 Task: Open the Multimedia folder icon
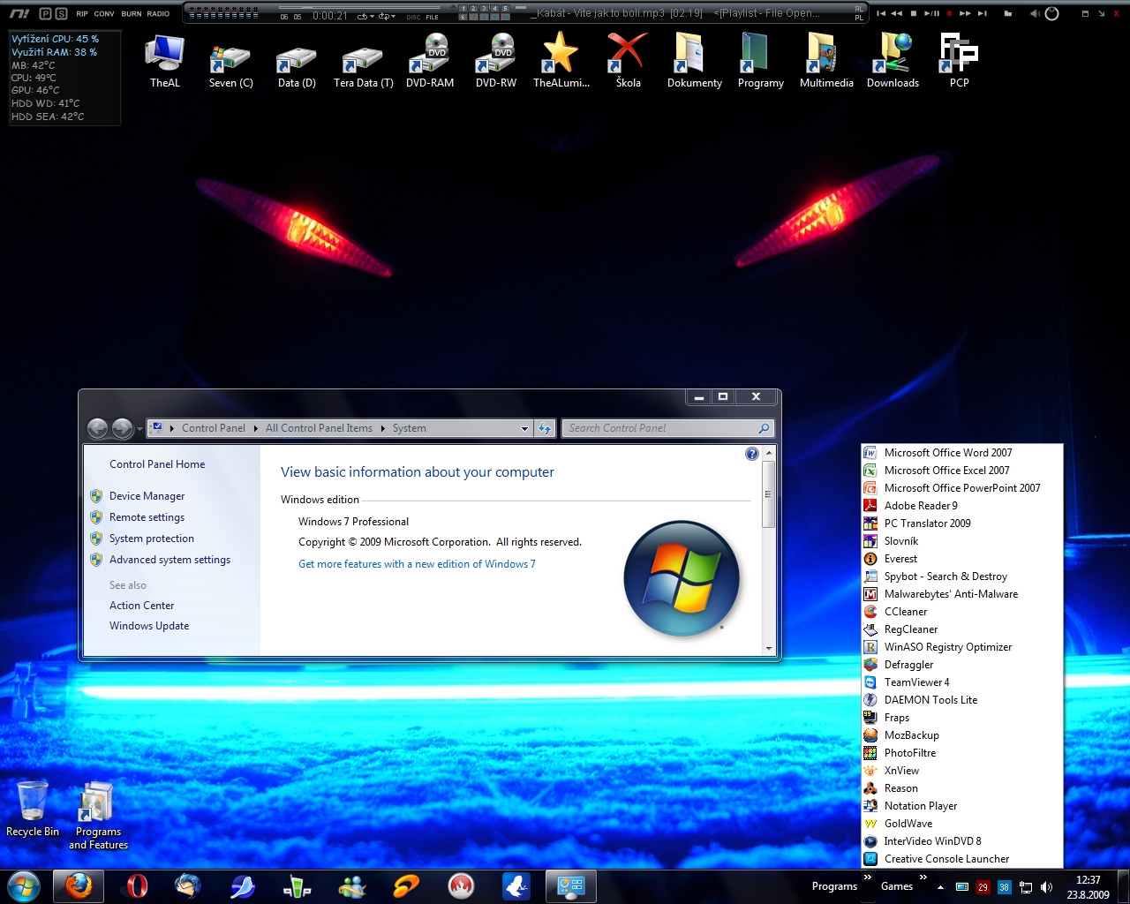coord(826,60)
